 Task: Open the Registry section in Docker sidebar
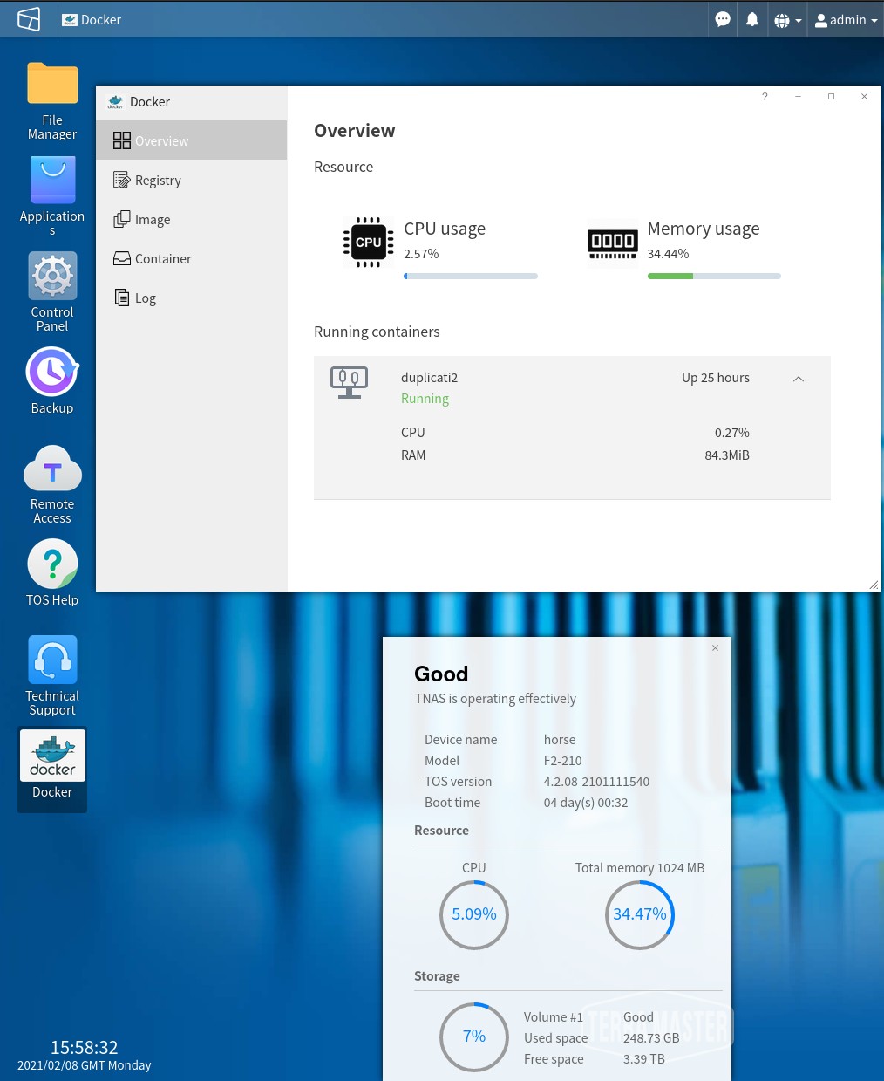158,180
